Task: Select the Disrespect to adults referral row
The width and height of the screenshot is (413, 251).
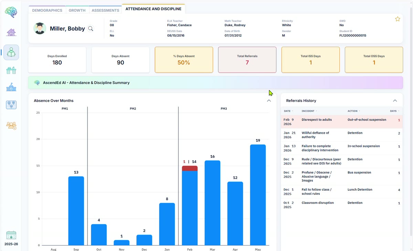Action: tap(342, 122)
